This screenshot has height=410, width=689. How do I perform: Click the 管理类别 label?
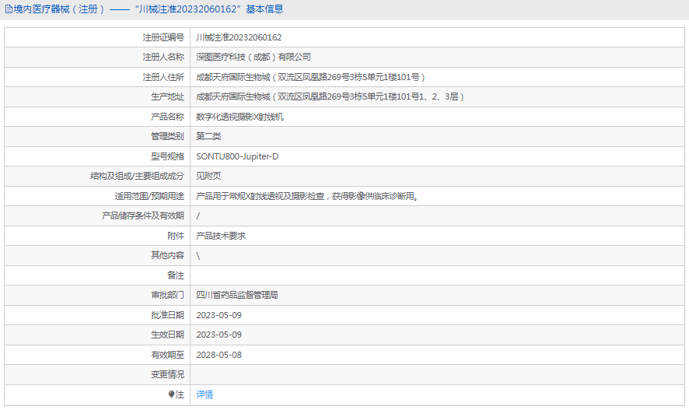[167, 136]
